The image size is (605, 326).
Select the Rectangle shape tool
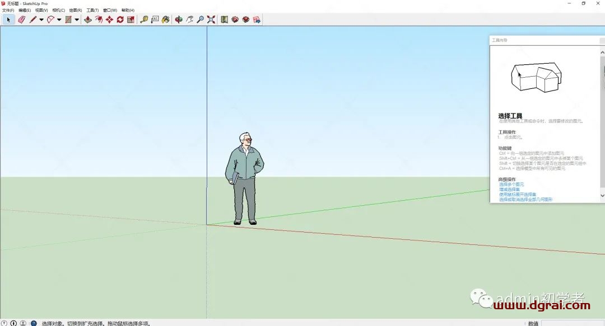(68, 20)
